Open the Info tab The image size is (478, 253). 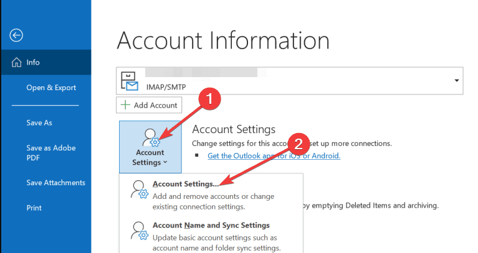pos(45,62)
